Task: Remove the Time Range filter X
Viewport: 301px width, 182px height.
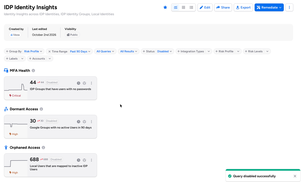Action: click(49, 51)
